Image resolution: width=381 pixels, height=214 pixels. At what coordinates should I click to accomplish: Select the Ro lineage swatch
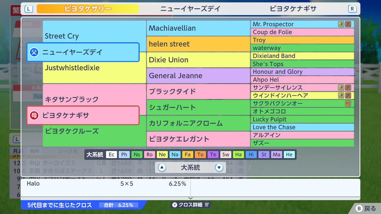(x=149, y=154)
